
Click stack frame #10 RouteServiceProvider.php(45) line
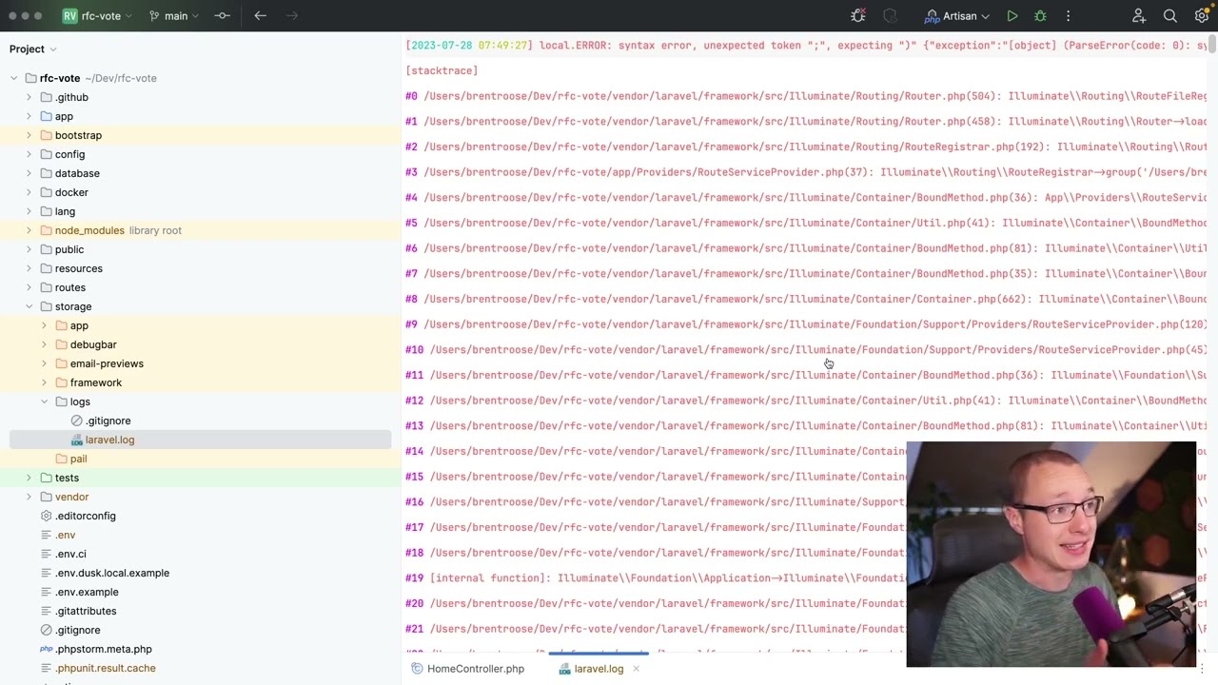coord(805,349)
